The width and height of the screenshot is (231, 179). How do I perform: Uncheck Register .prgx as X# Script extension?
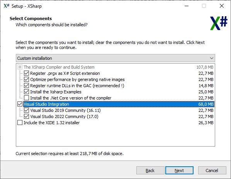tap(26, 73)
